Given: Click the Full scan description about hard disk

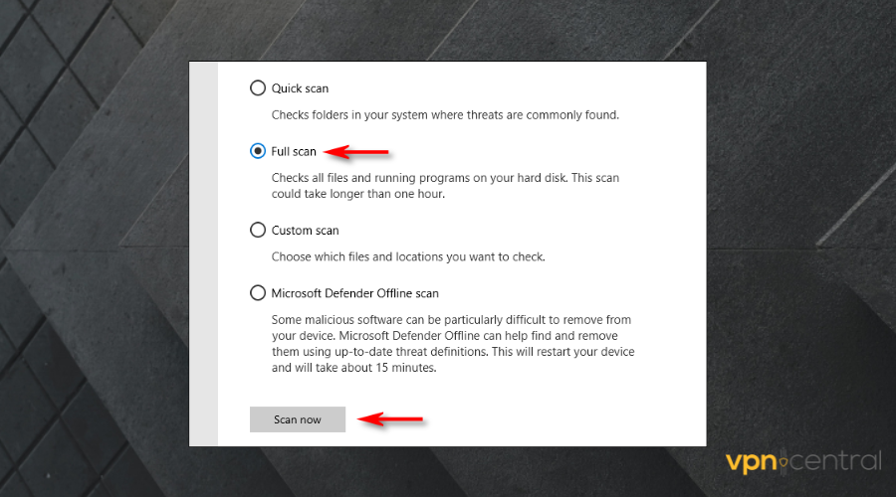Looking at the screenshot, I should tap(453, 186).
